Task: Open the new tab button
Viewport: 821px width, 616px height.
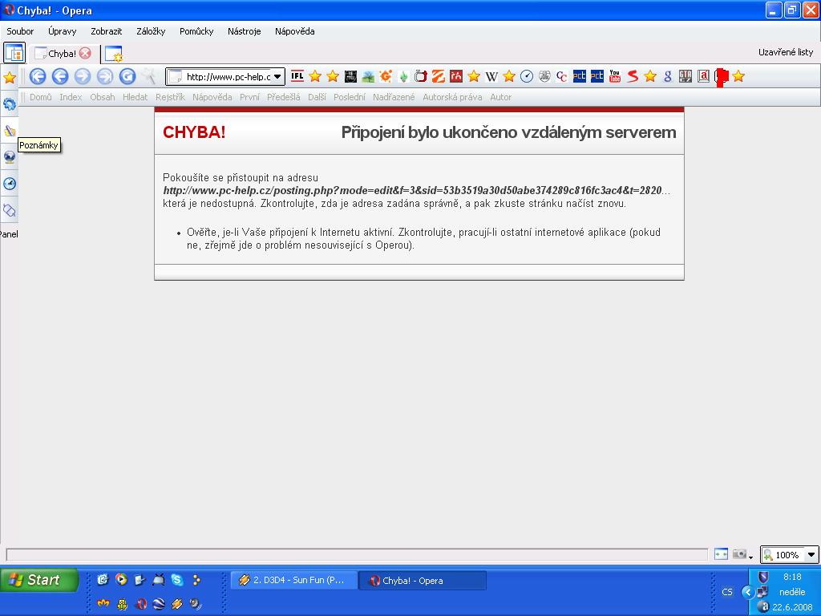Action: pos(113,54)
